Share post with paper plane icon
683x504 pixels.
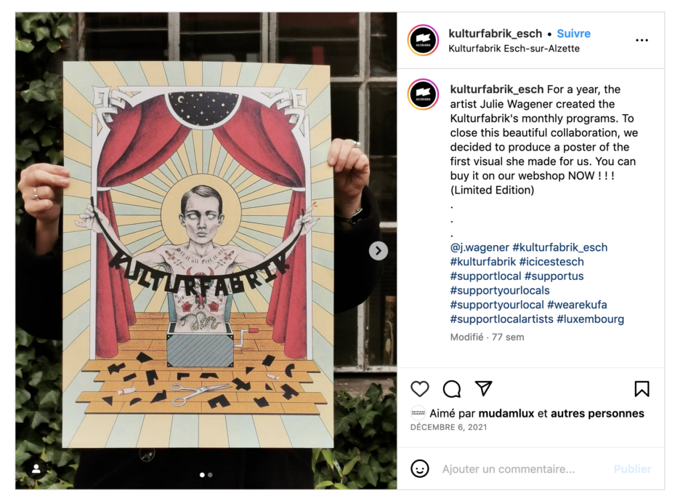tap(483, 388)
